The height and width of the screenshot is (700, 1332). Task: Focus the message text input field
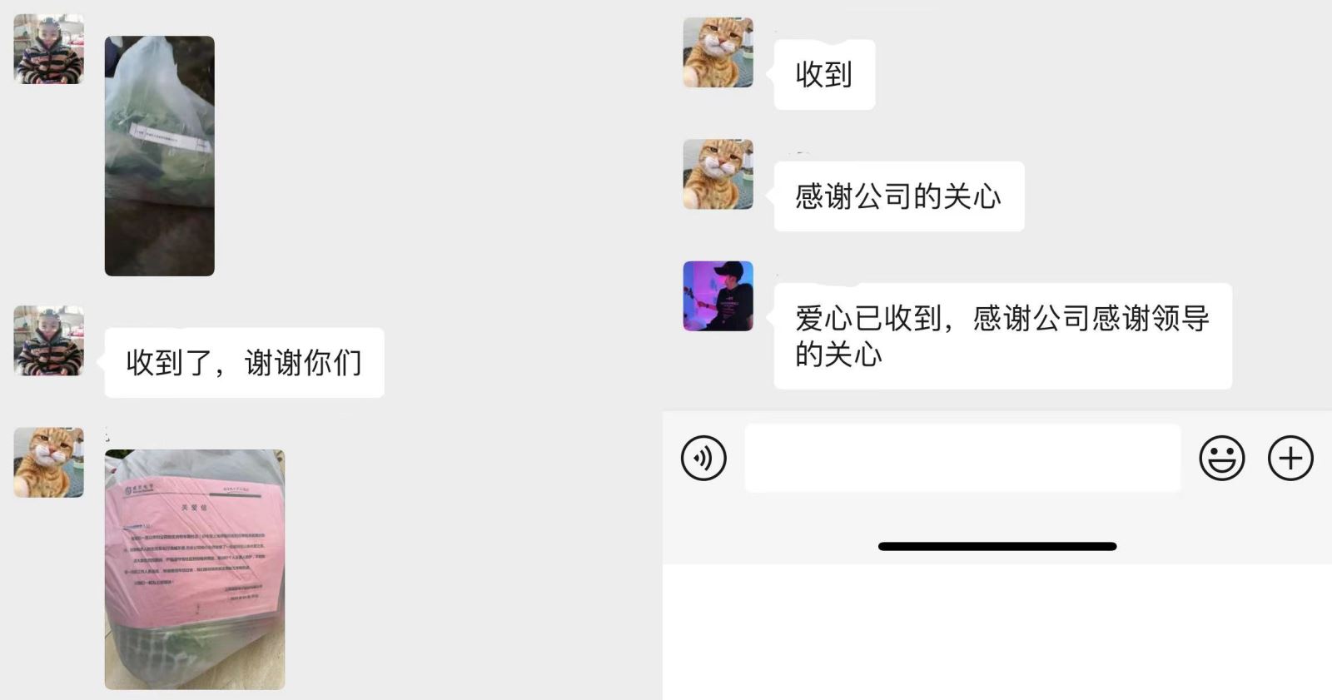[x=962, y=459]
